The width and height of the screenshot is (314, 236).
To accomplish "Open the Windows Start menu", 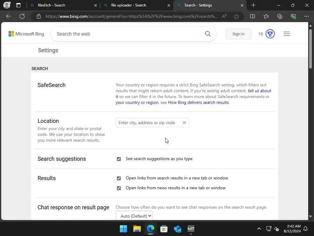I will coord(123,229).
